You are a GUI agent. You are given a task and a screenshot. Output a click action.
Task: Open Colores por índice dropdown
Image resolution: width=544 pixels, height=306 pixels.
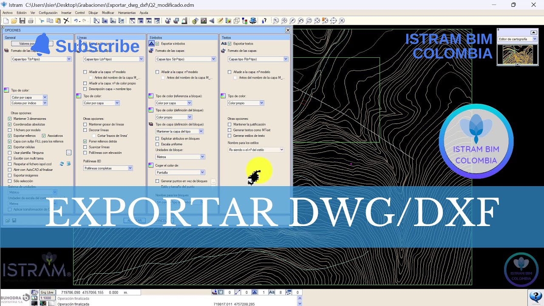click(x=29, y=103)
